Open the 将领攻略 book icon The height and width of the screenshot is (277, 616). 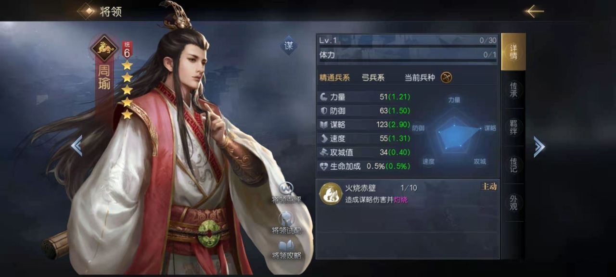click(x=287, y=245)
